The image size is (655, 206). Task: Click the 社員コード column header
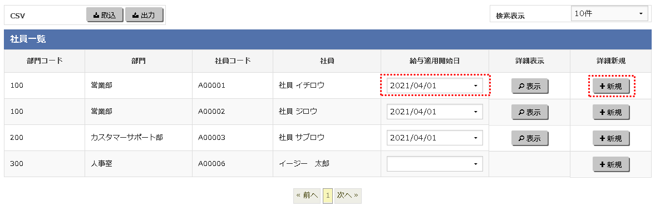coord(232,61)
